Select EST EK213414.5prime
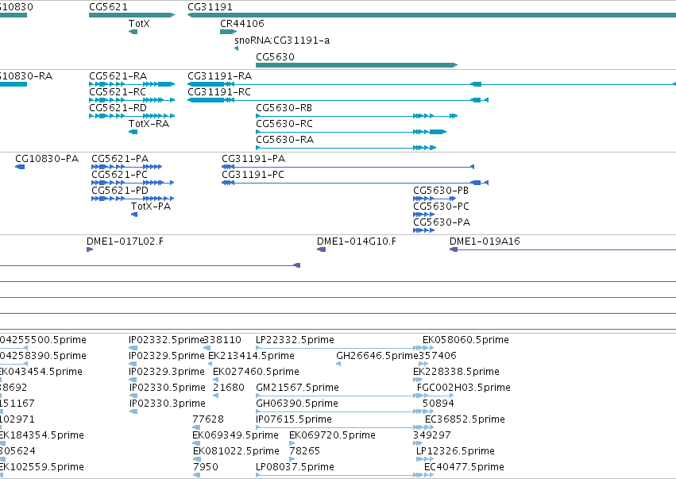 click(251, 356)
